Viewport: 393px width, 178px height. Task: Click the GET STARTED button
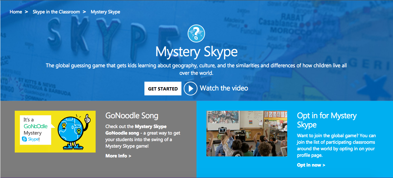pos(163,89)
